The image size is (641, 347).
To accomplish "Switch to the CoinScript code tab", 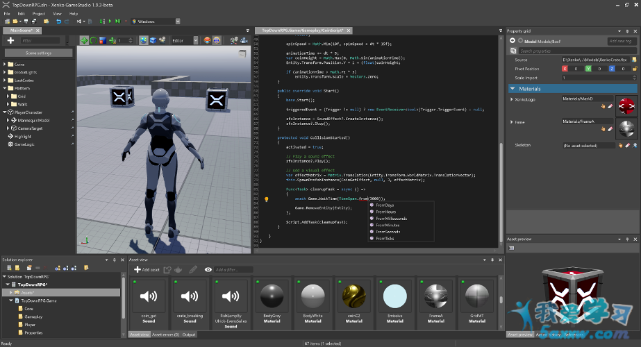I will click(303, 31).
